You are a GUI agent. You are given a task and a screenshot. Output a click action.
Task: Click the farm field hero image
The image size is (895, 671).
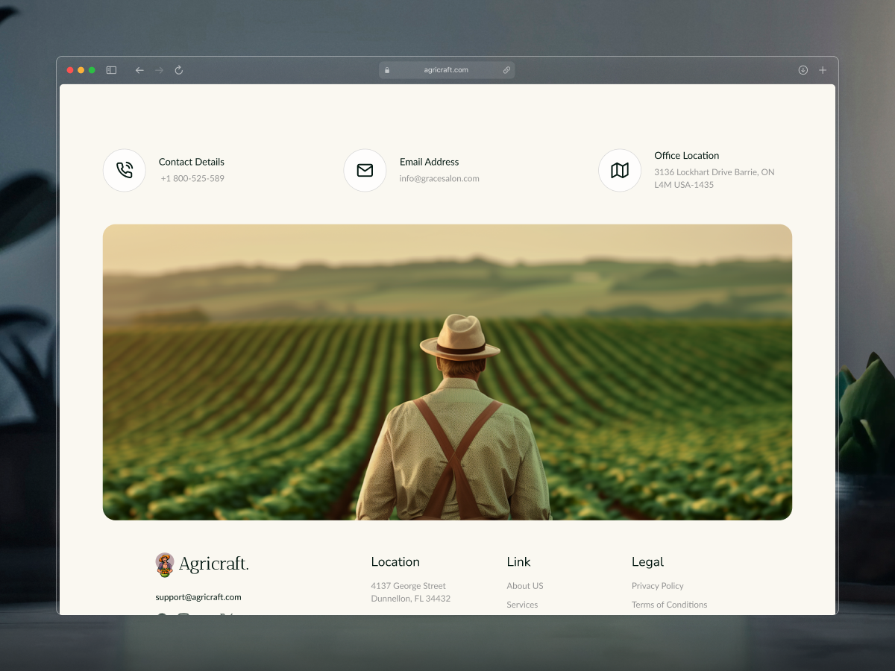(447, 371)
